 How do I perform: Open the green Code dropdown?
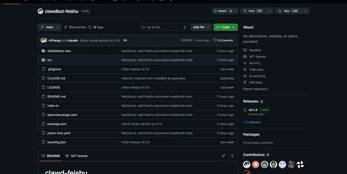click(226, 27)
